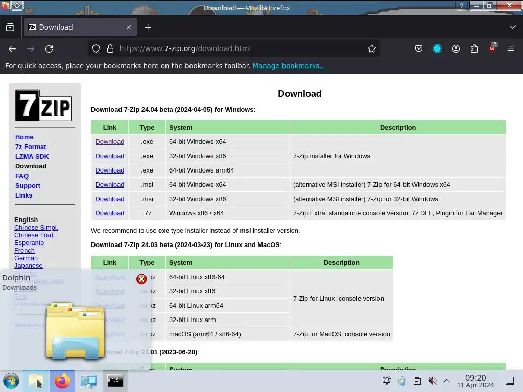Select the Download browser tab
The height and width of the screenshot is (392, 523).
(x=80, y=27)
